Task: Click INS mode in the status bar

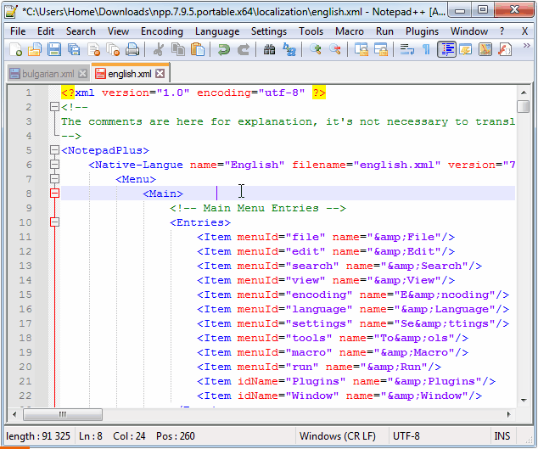Action: 502,435
